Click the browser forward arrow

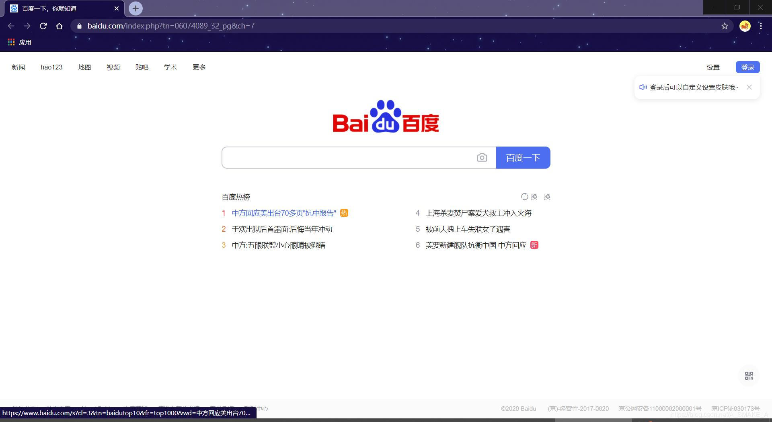tap(27, 26)
